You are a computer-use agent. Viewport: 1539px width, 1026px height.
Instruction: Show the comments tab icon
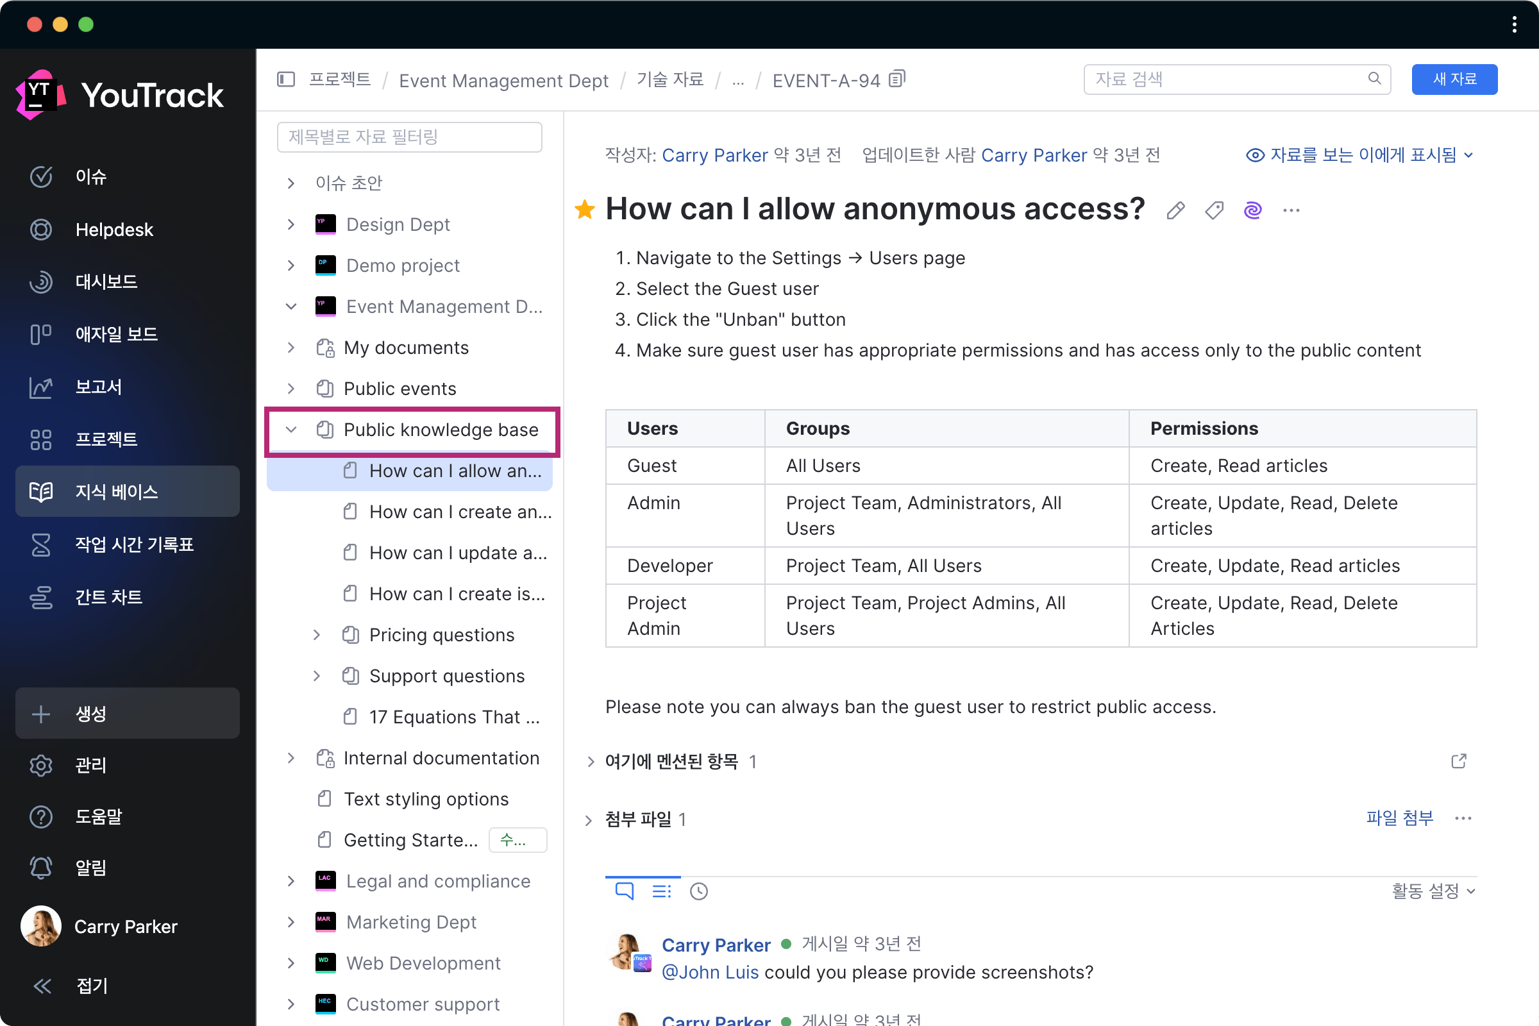click(624, 891)
